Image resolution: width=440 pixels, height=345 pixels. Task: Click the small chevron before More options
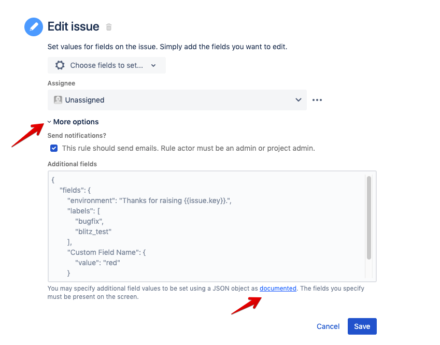tap(50, 122)
